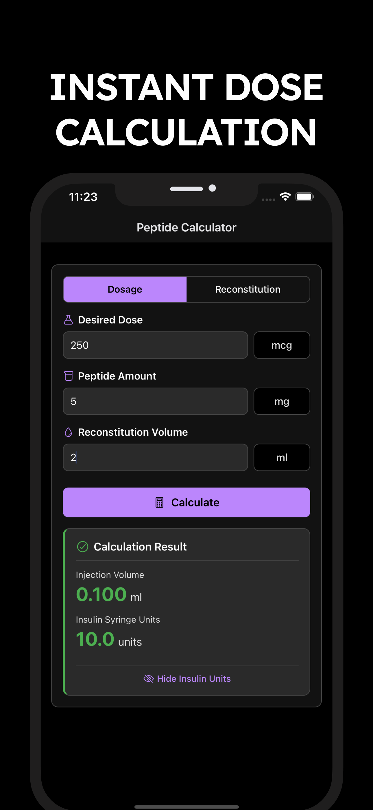
Task: Click the beaker icon beside Peptide Amount
Action: tap(69, 376)
